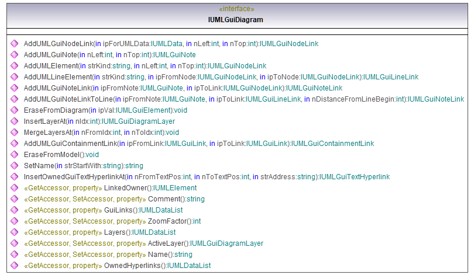Open IUMLGuiContainmentLink return type link
The image size is (474, 275).
[332, 144]
